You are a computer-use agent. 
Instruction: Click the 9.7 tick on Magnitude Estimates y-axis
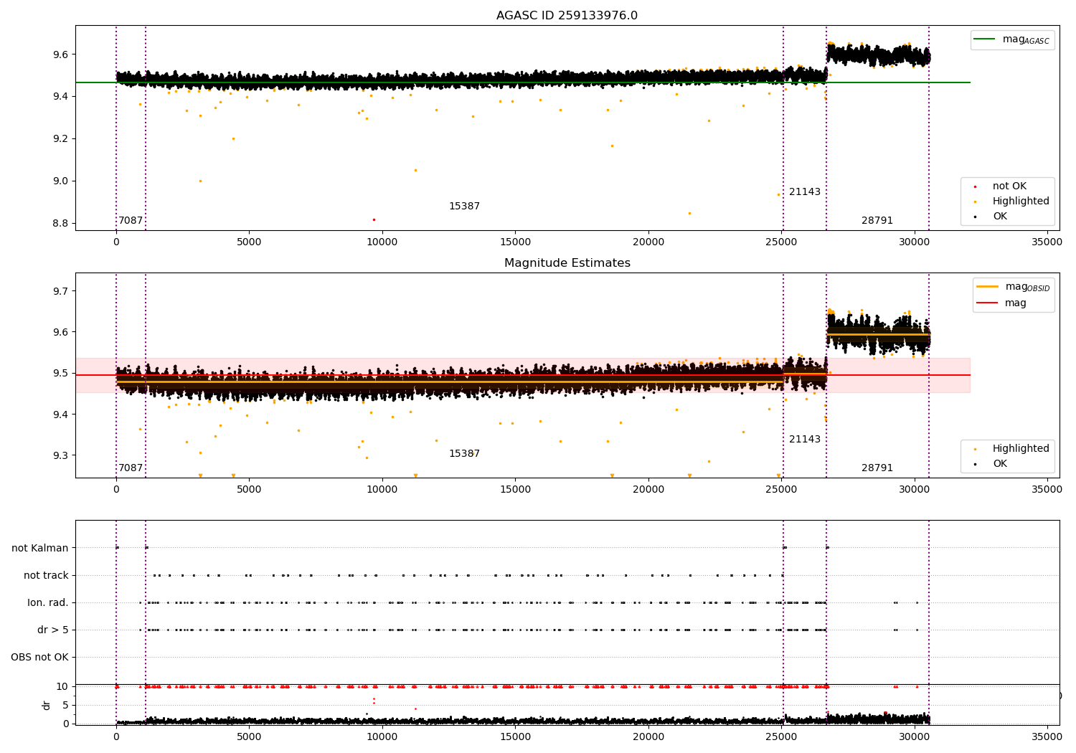pyautogui.click(x=61, y=291)
